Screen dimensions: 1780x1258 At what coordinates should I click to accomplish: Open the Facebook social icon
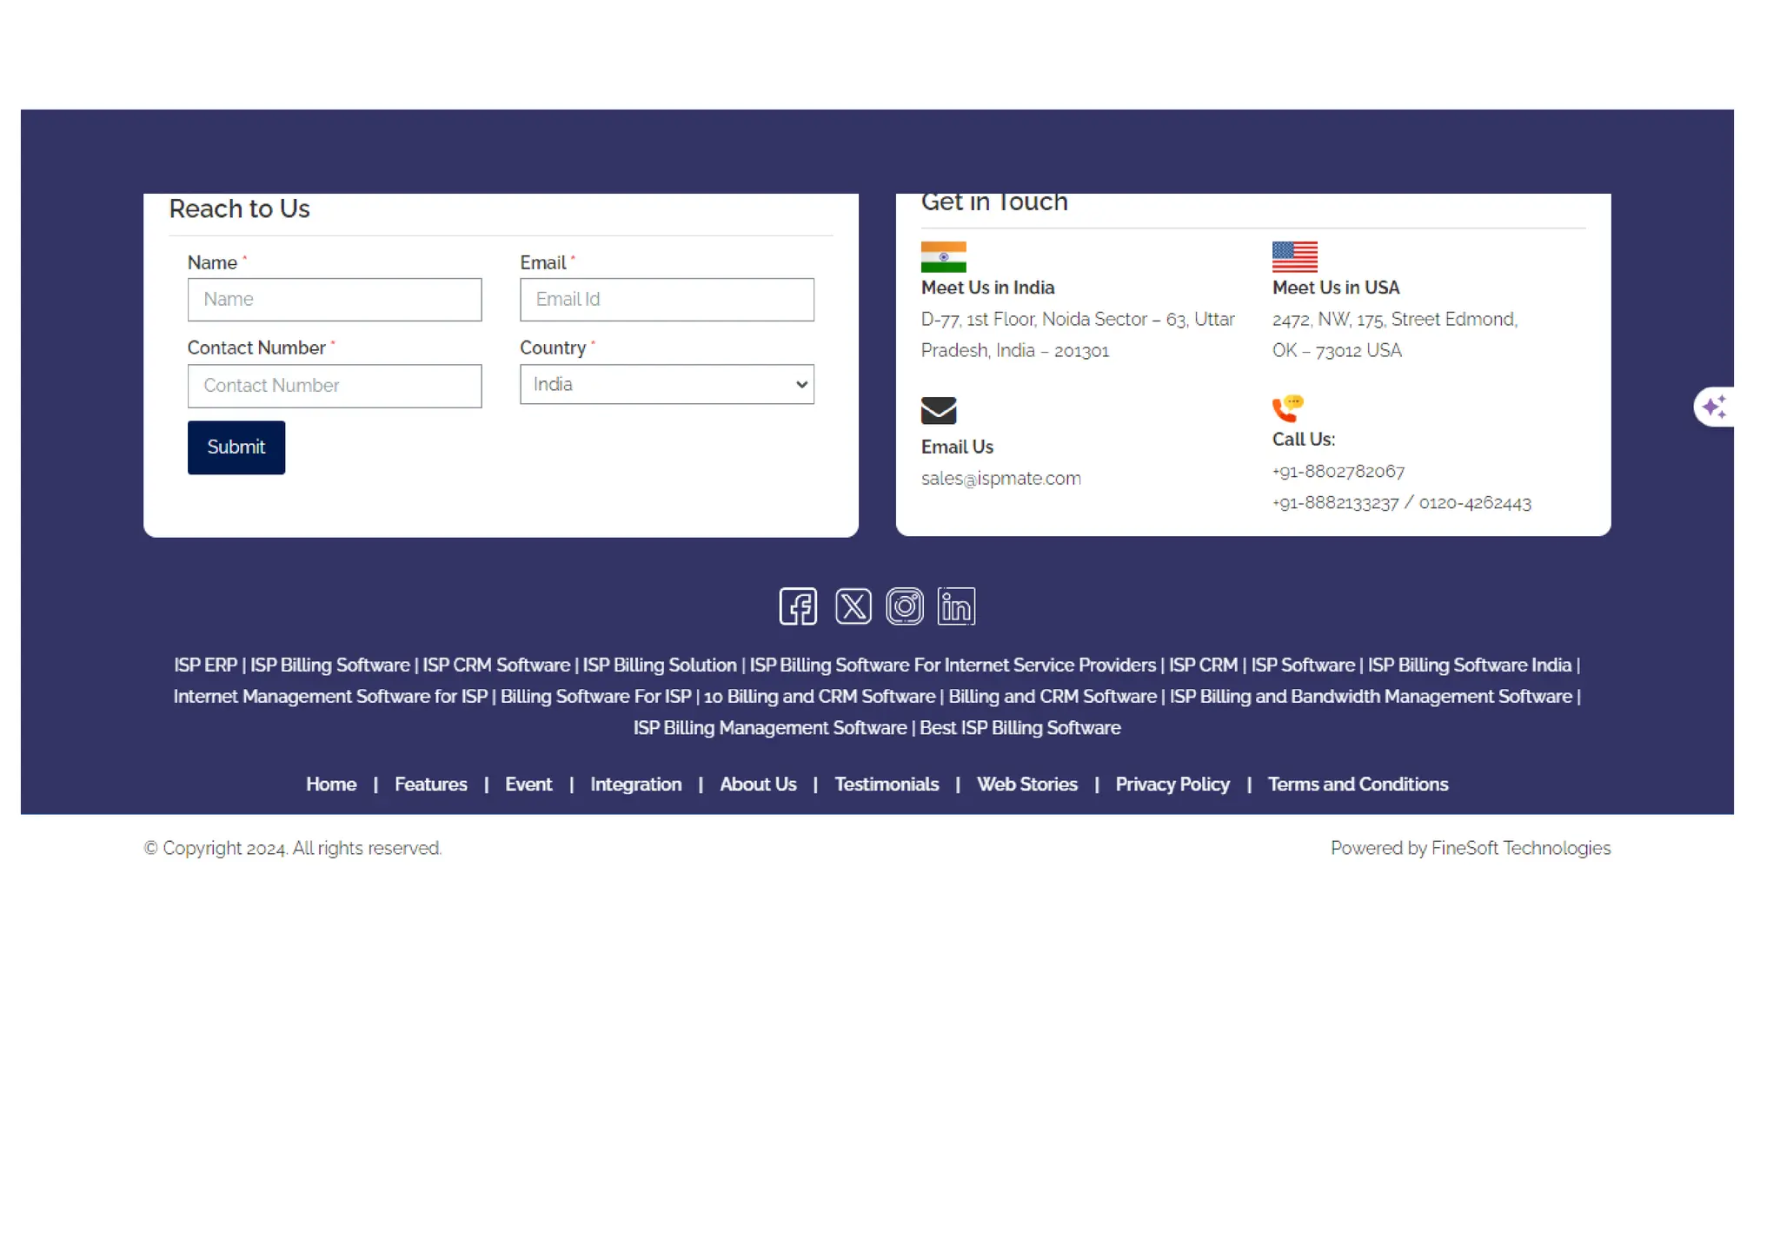[x=797, y=606]
